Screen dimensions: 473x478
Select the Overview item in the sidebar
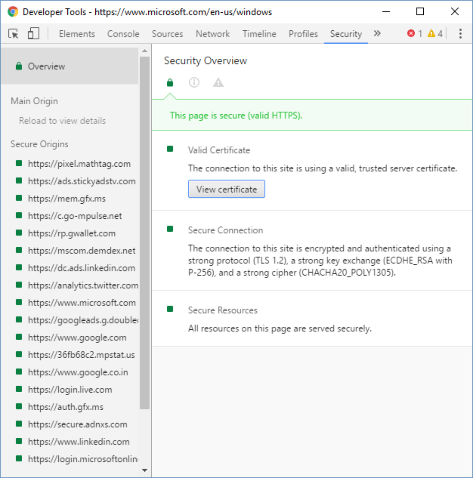(46, 66)
